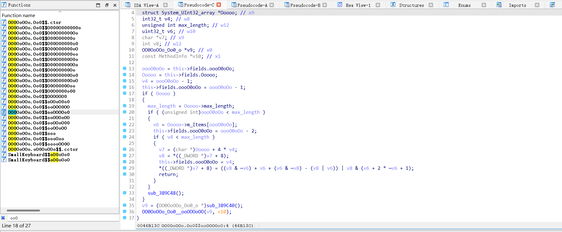
Task: Toggle breakpoint dot on line 17
Action: click(125, 93)
